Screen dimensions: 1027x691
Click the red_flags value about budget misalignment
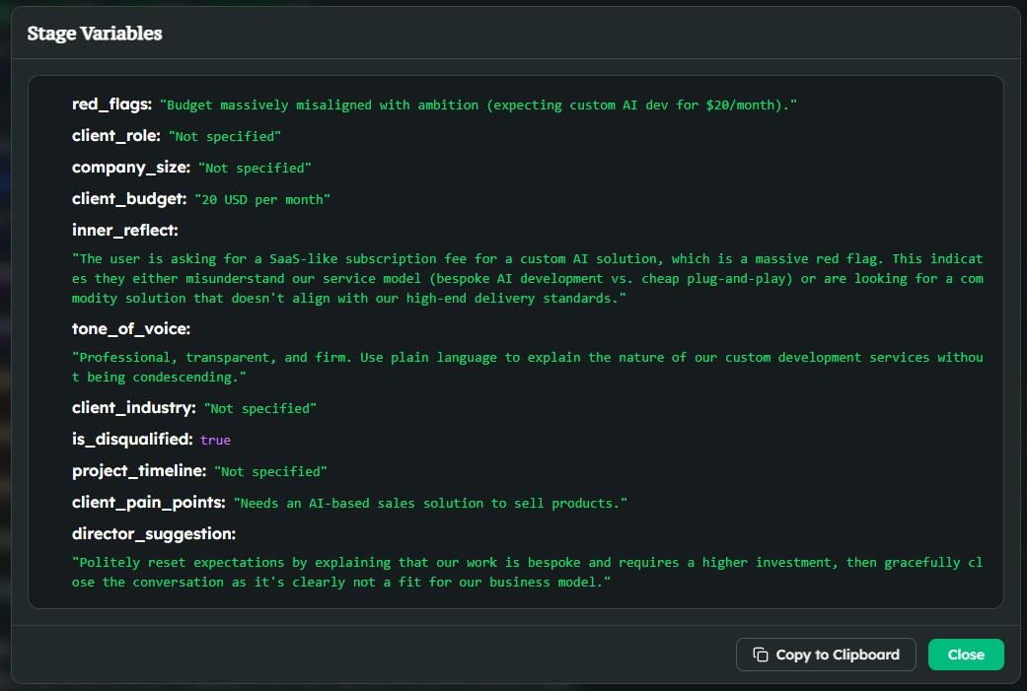478,105
